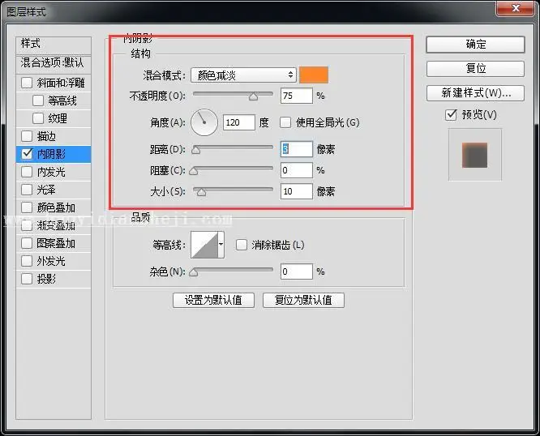The width and height of the screenshot is (540, 436).
Task: Enable the 外发光 style checkbox
Action: (27, 261)
